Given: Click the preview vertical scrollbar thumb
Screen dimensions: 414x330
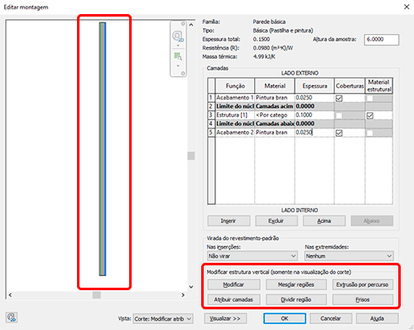Looking at the screenshot, I should 191,156.
